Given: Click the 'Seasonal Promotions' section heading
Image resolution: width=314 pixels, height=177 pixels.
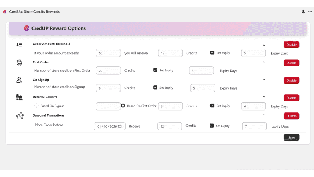Looking at the screenshot, I should (x=49, y=115).
